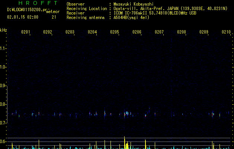Select log file path D:¥LOG¥01150200
Viewport: 234px width, 149px height.
[25, 10]
